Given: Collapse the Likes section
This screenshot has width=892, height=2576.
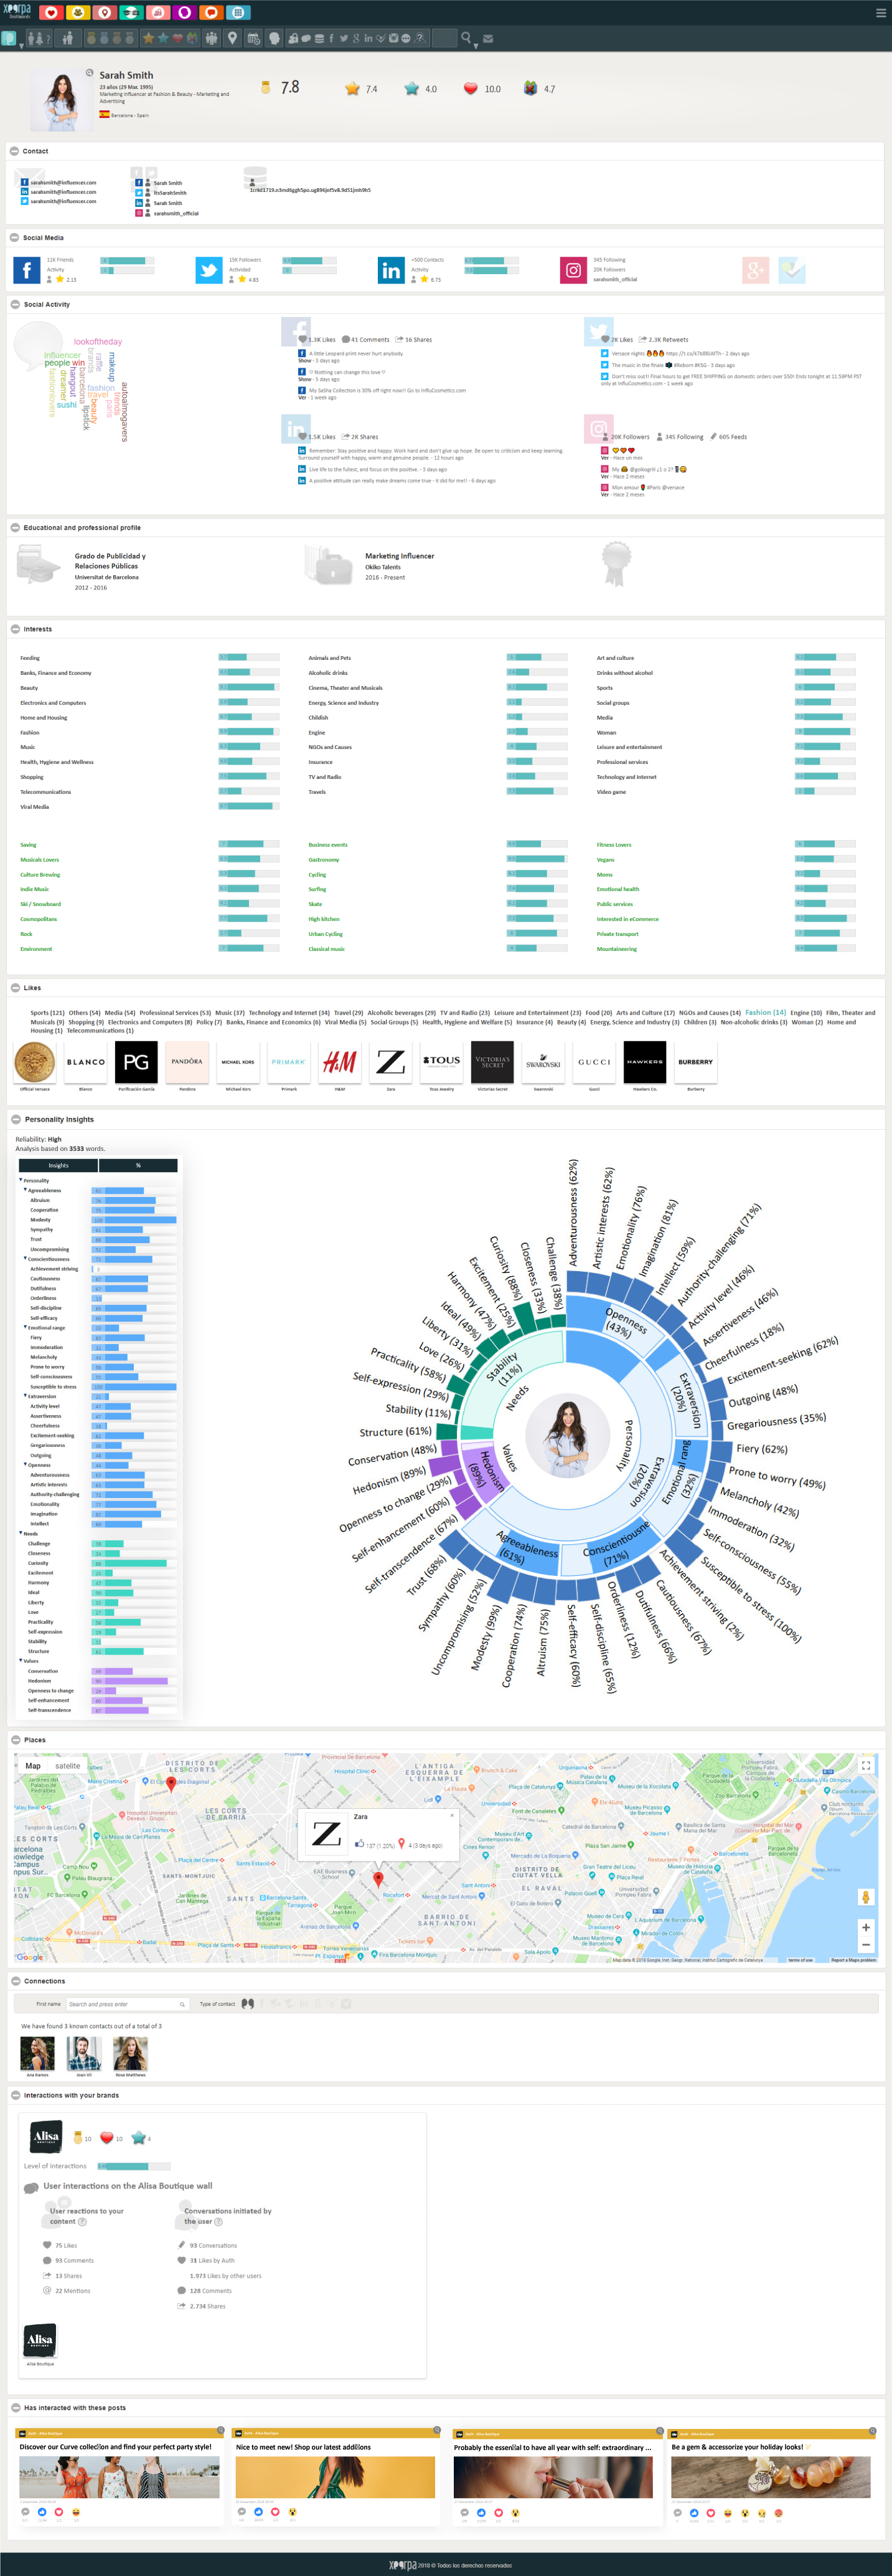Looking at the screenshot, I should pyautogui.click(x=14, y=988).
